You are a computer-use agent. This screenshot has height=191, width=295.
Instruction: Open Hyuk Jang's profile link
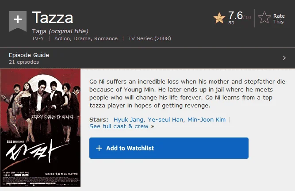click(129, 119)
